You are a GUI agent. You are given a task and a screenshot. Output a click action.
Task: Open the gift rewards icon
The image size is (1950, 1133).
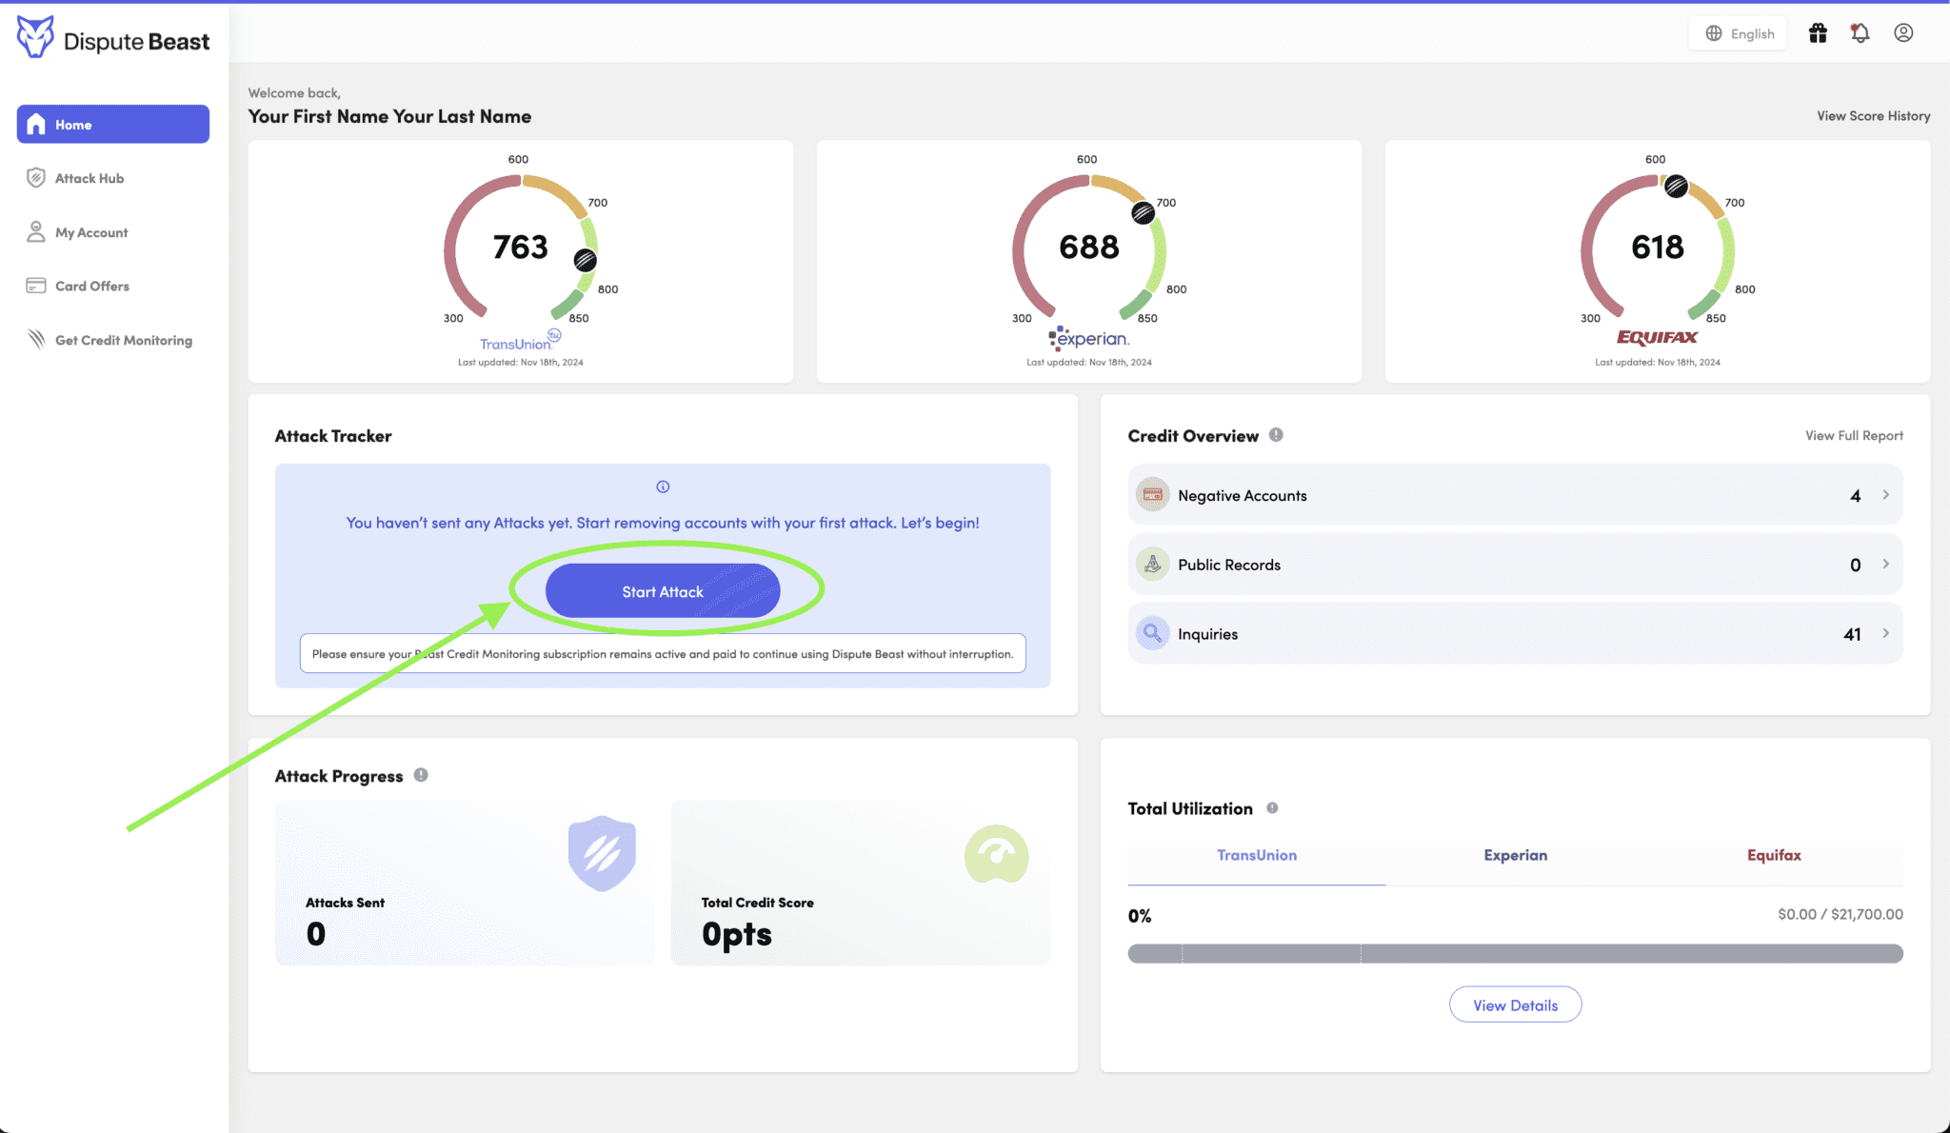pos(1818,32)
